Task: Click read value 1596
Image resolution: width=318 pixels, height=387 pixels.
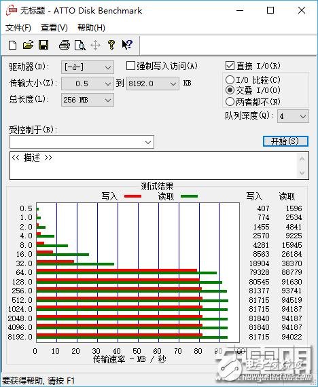Action: [x=294, y=208]
